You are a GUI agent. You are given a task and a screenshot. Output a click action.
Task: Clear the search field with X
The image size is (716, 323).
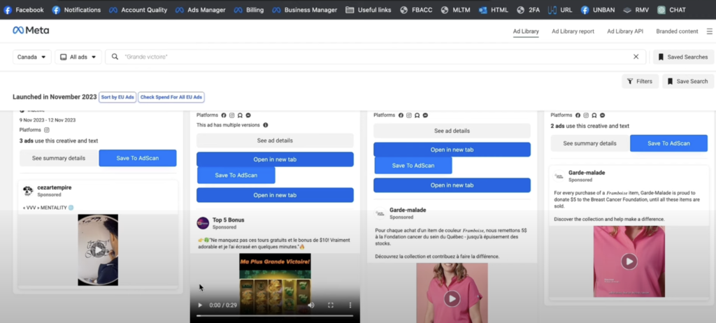coord(636,57)
